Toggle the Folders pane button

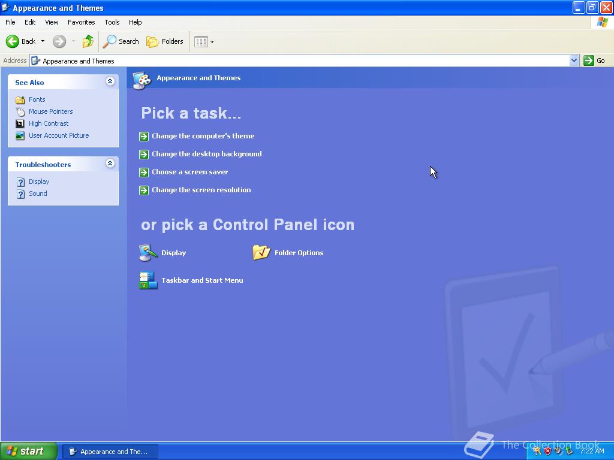(164, 41)
